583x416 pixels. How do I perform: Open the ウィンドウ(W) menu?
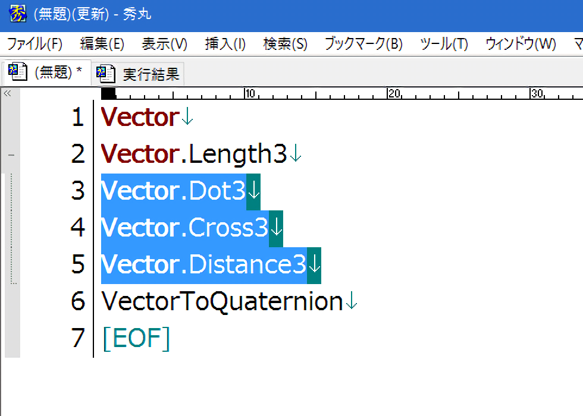pos(521,44)
